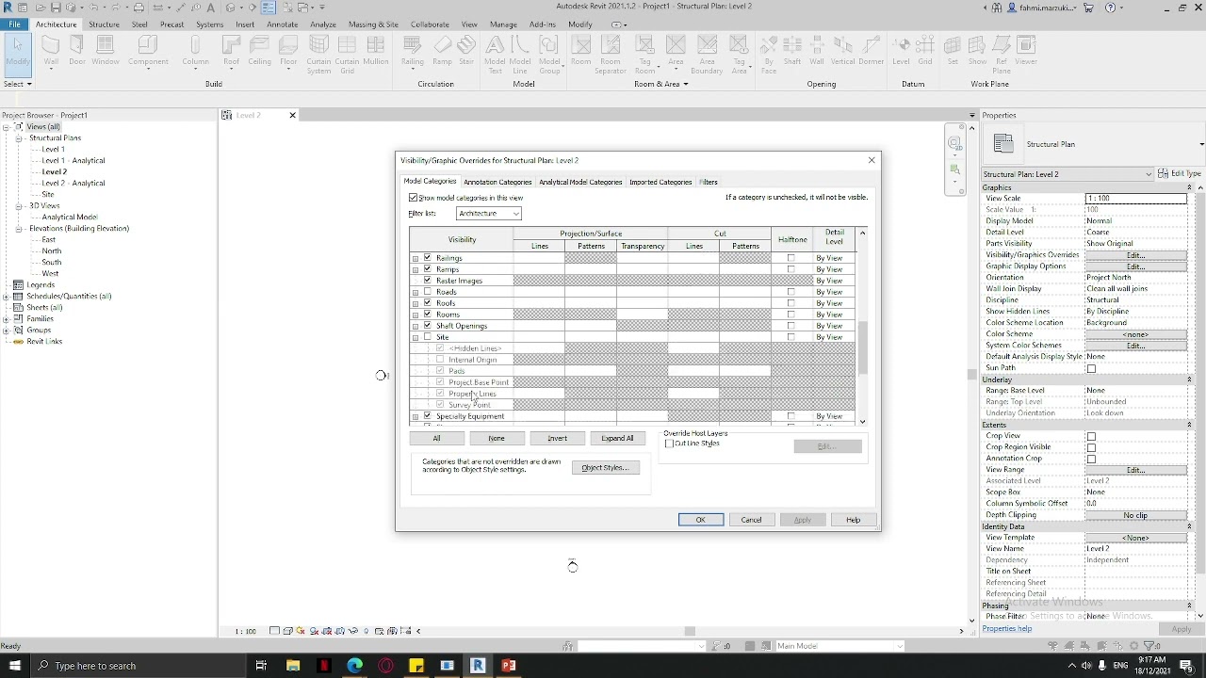
Task: Select the Window tool in the ribbon
Action: 106,50
